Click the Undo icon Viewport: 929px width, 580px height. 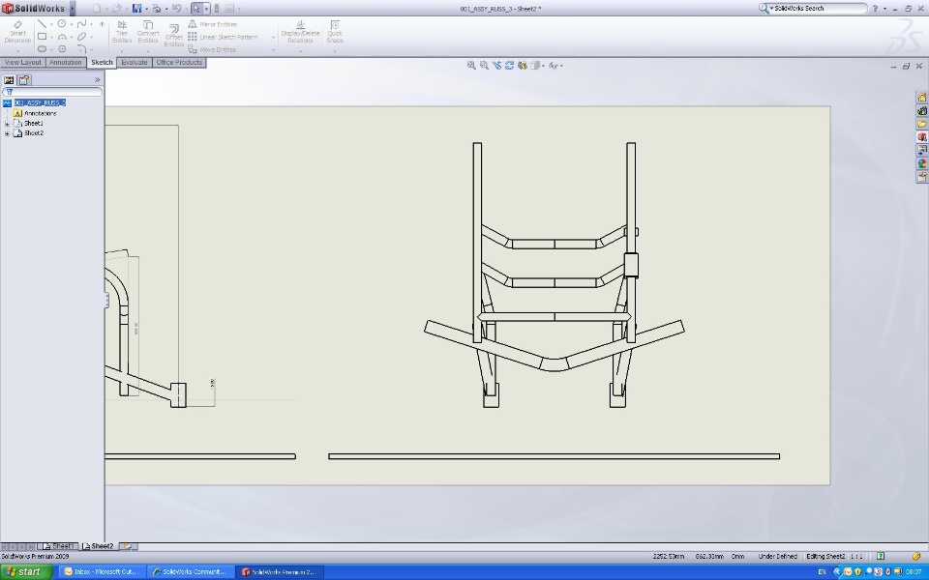(176, 9)
